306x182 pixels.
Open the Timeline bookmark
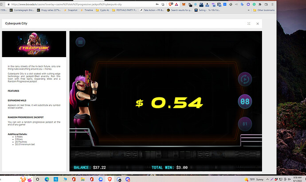pyautogui.click(x=86, y=10)
